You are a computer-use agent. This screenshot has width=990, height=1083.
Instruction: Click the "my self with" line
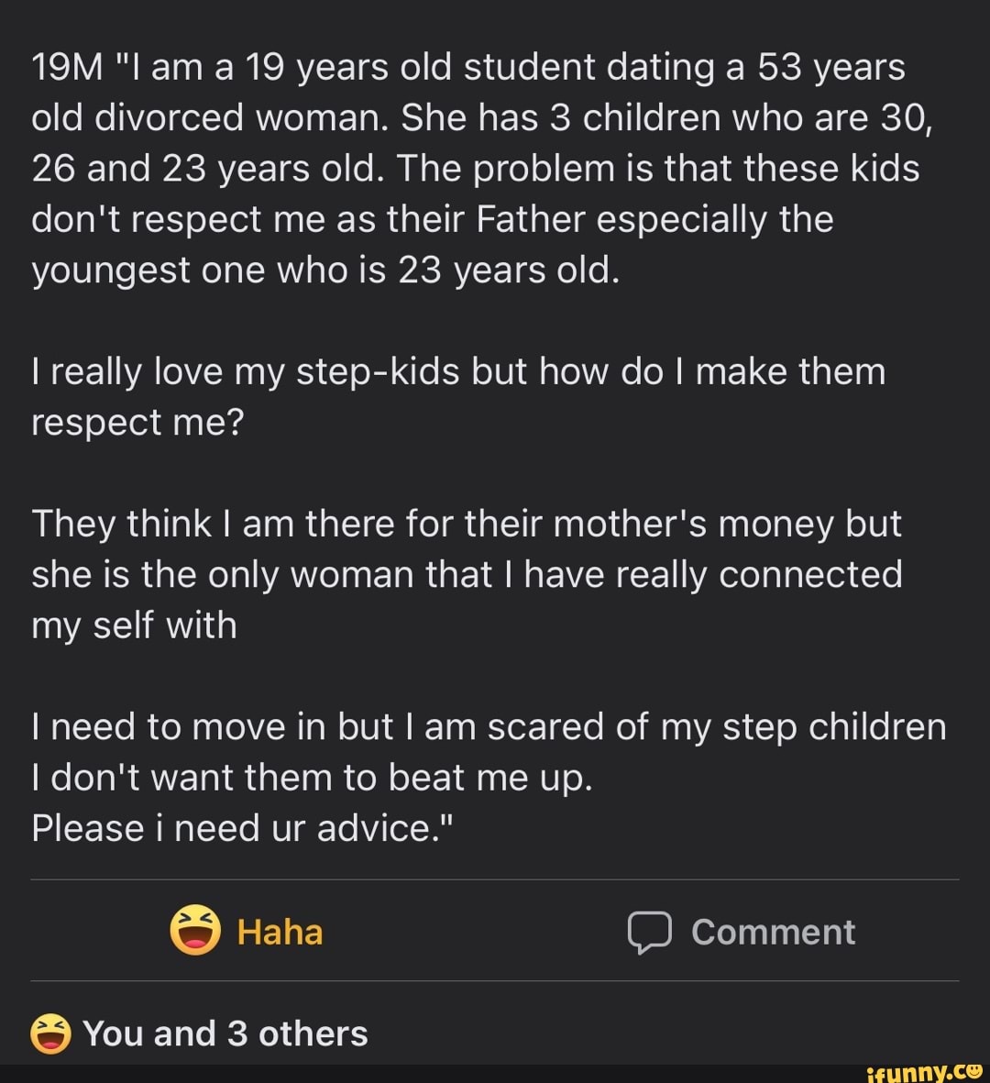point(134,625)
